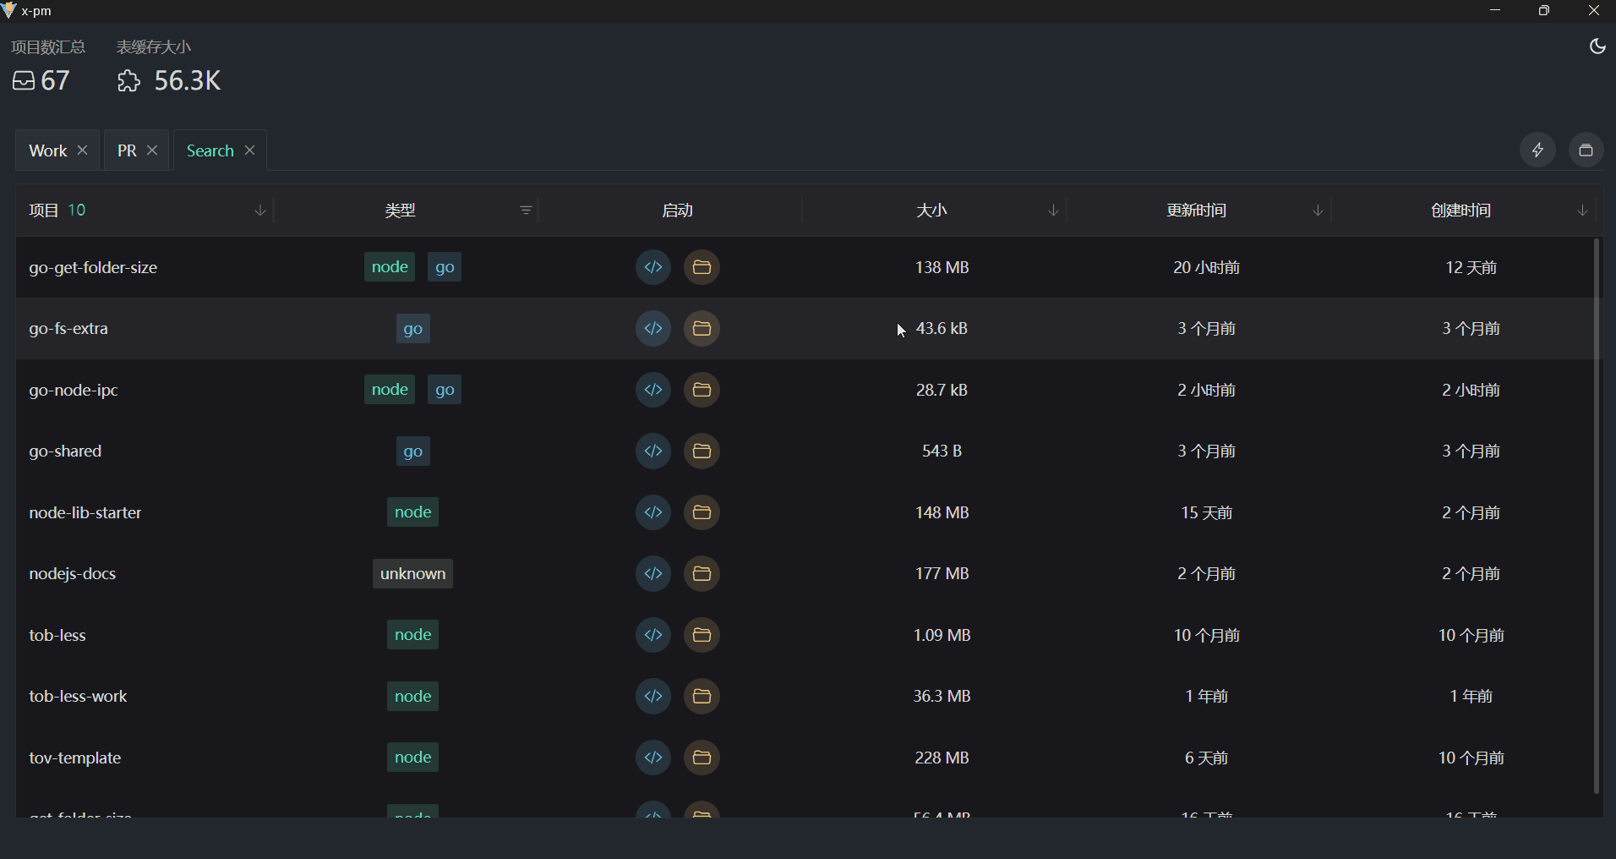The image size is (1616, 859).
Task: Open node-lib-starter folder
Action: pyautogui.click(x=702, y=512)
